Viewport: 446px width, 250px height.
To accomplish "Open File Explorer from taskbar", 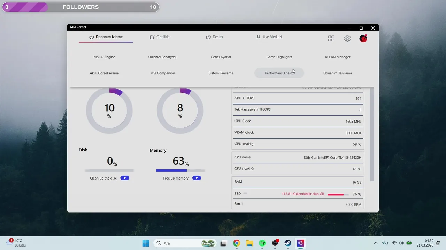I will [249, 243].
